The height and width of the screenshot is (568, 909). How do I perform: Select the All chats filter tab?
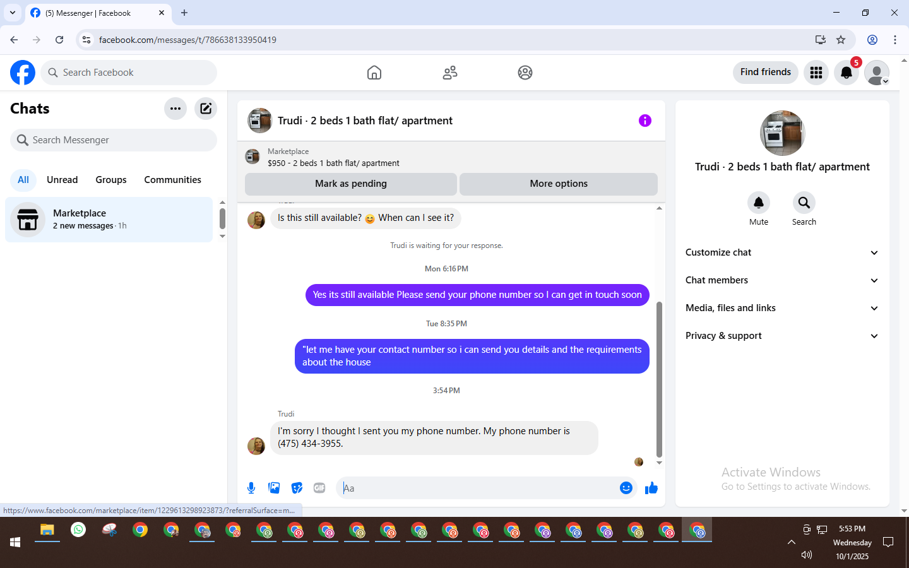[23, 180]
